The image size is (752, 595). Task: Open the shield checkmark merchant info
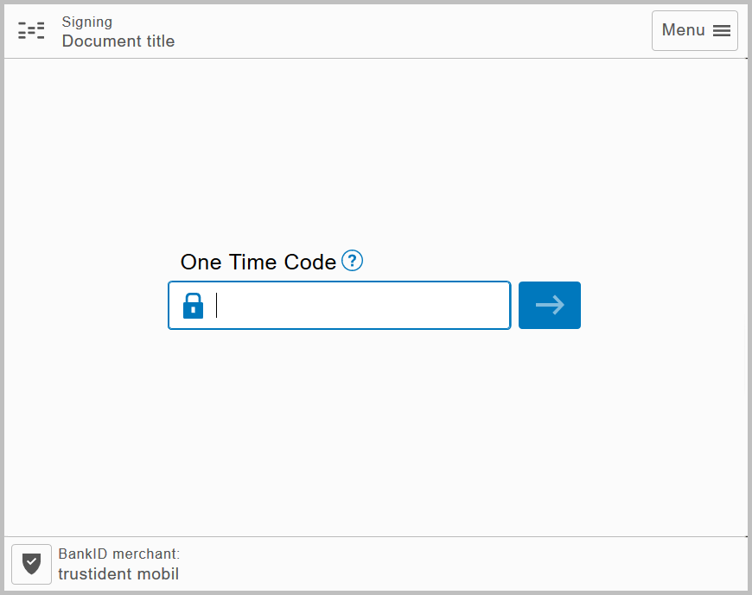32,564
